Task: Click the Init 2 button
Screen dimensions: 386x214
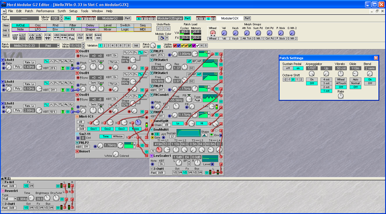Action: point(6,35)
